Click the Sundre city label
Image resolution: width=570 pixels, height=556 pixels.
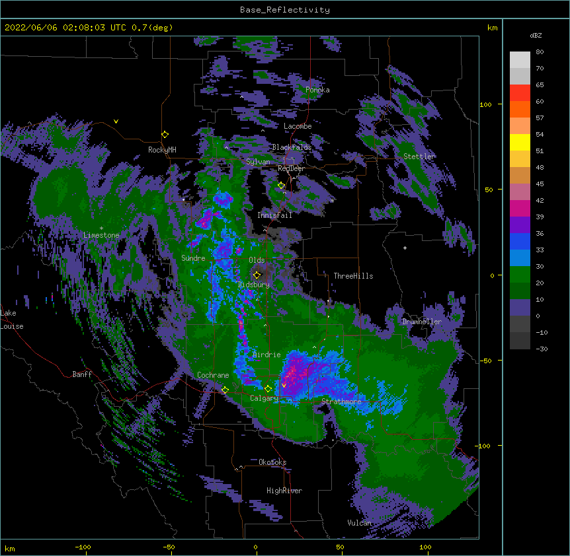193,258
